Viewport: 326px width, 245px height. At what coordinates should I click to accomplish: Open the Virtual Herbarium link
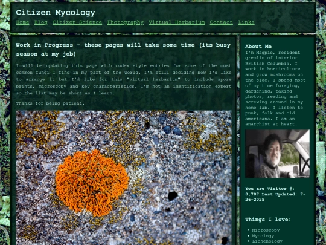tap(177, 22)
